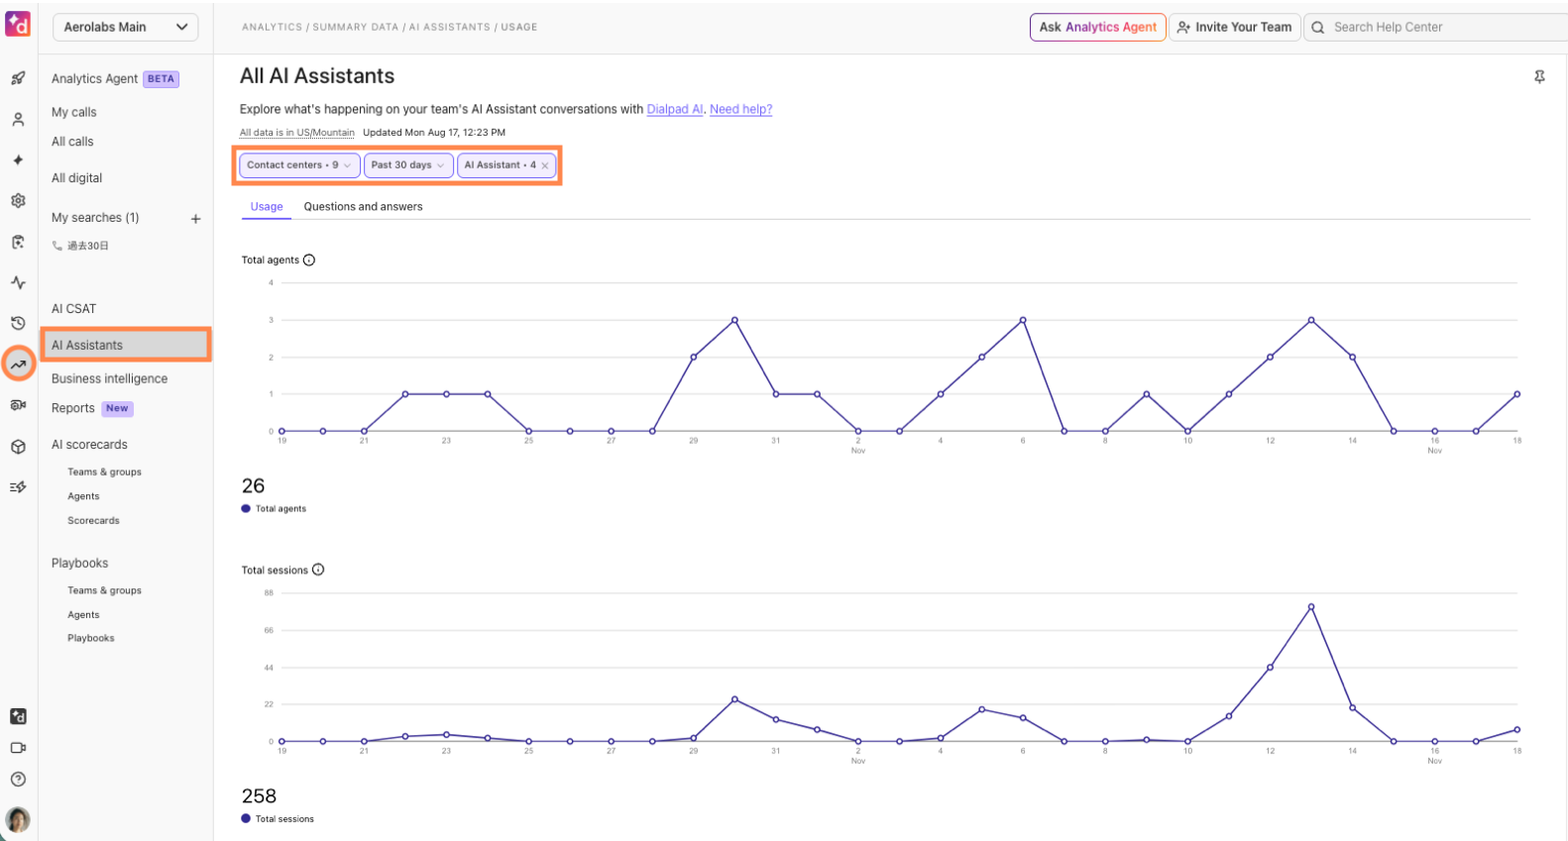Click the user avatar photo
This screenshot has height=841, width=1568.
[x=18, y=819]
